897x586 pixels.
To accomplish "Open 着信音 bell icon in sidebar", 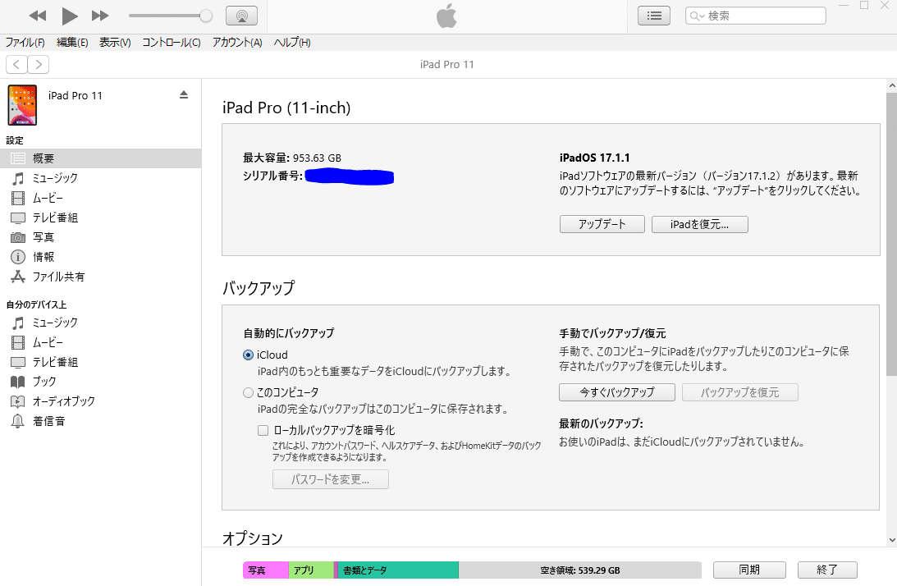I will tap(18, 421).
